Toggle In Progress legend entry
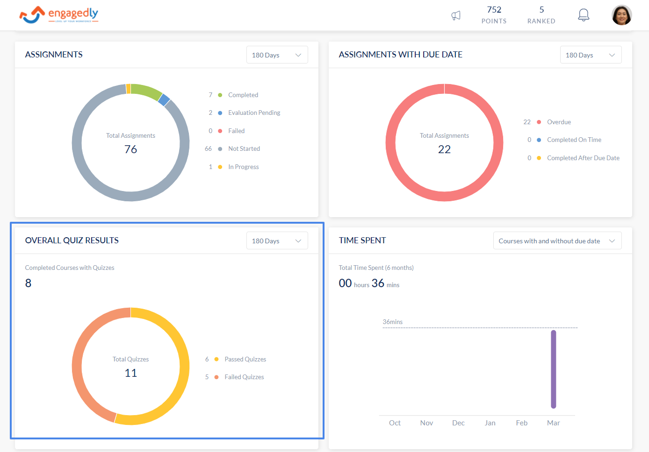The image size is (649, 452). [238, 167]
